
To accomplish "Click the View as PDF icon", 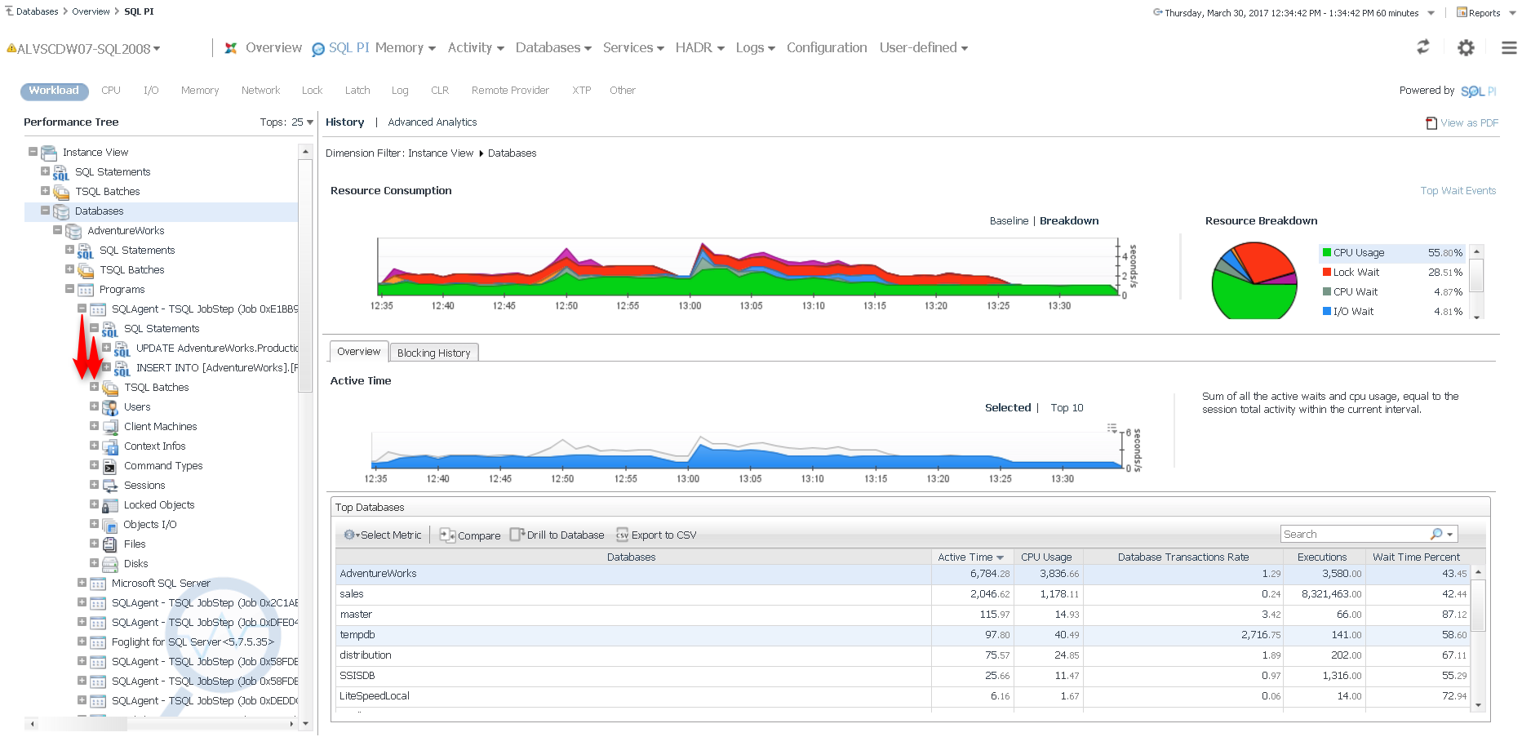I will (x=1431, y=123).
